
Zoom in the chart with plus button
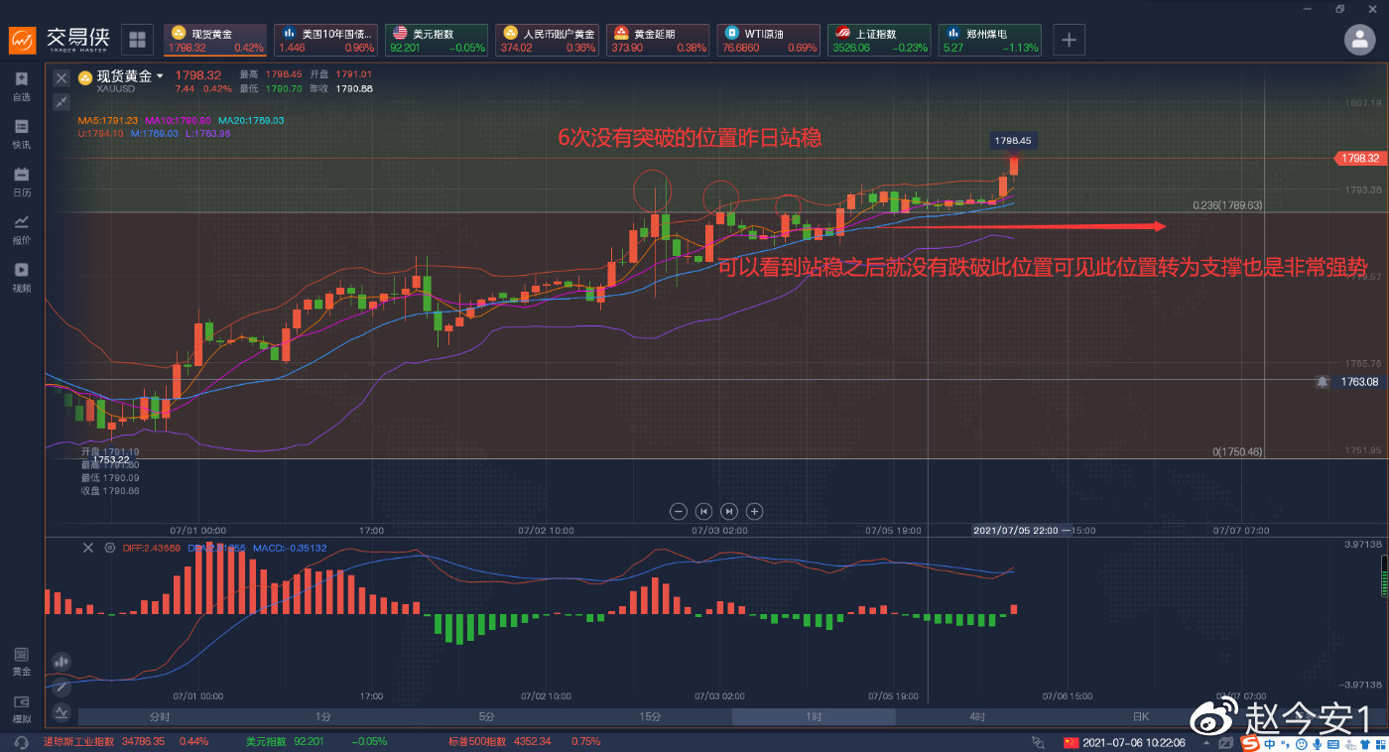(x=754, y=511)
